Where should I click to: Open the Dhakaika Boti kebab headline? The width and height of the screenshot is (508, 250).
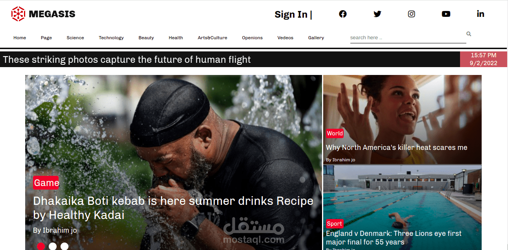click(173, 208)
